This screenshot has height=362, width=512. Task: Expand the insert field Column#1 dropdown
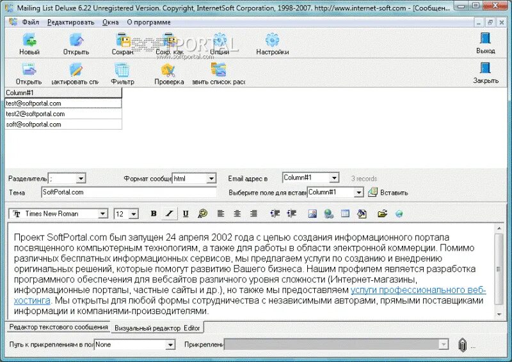[358, 193]
